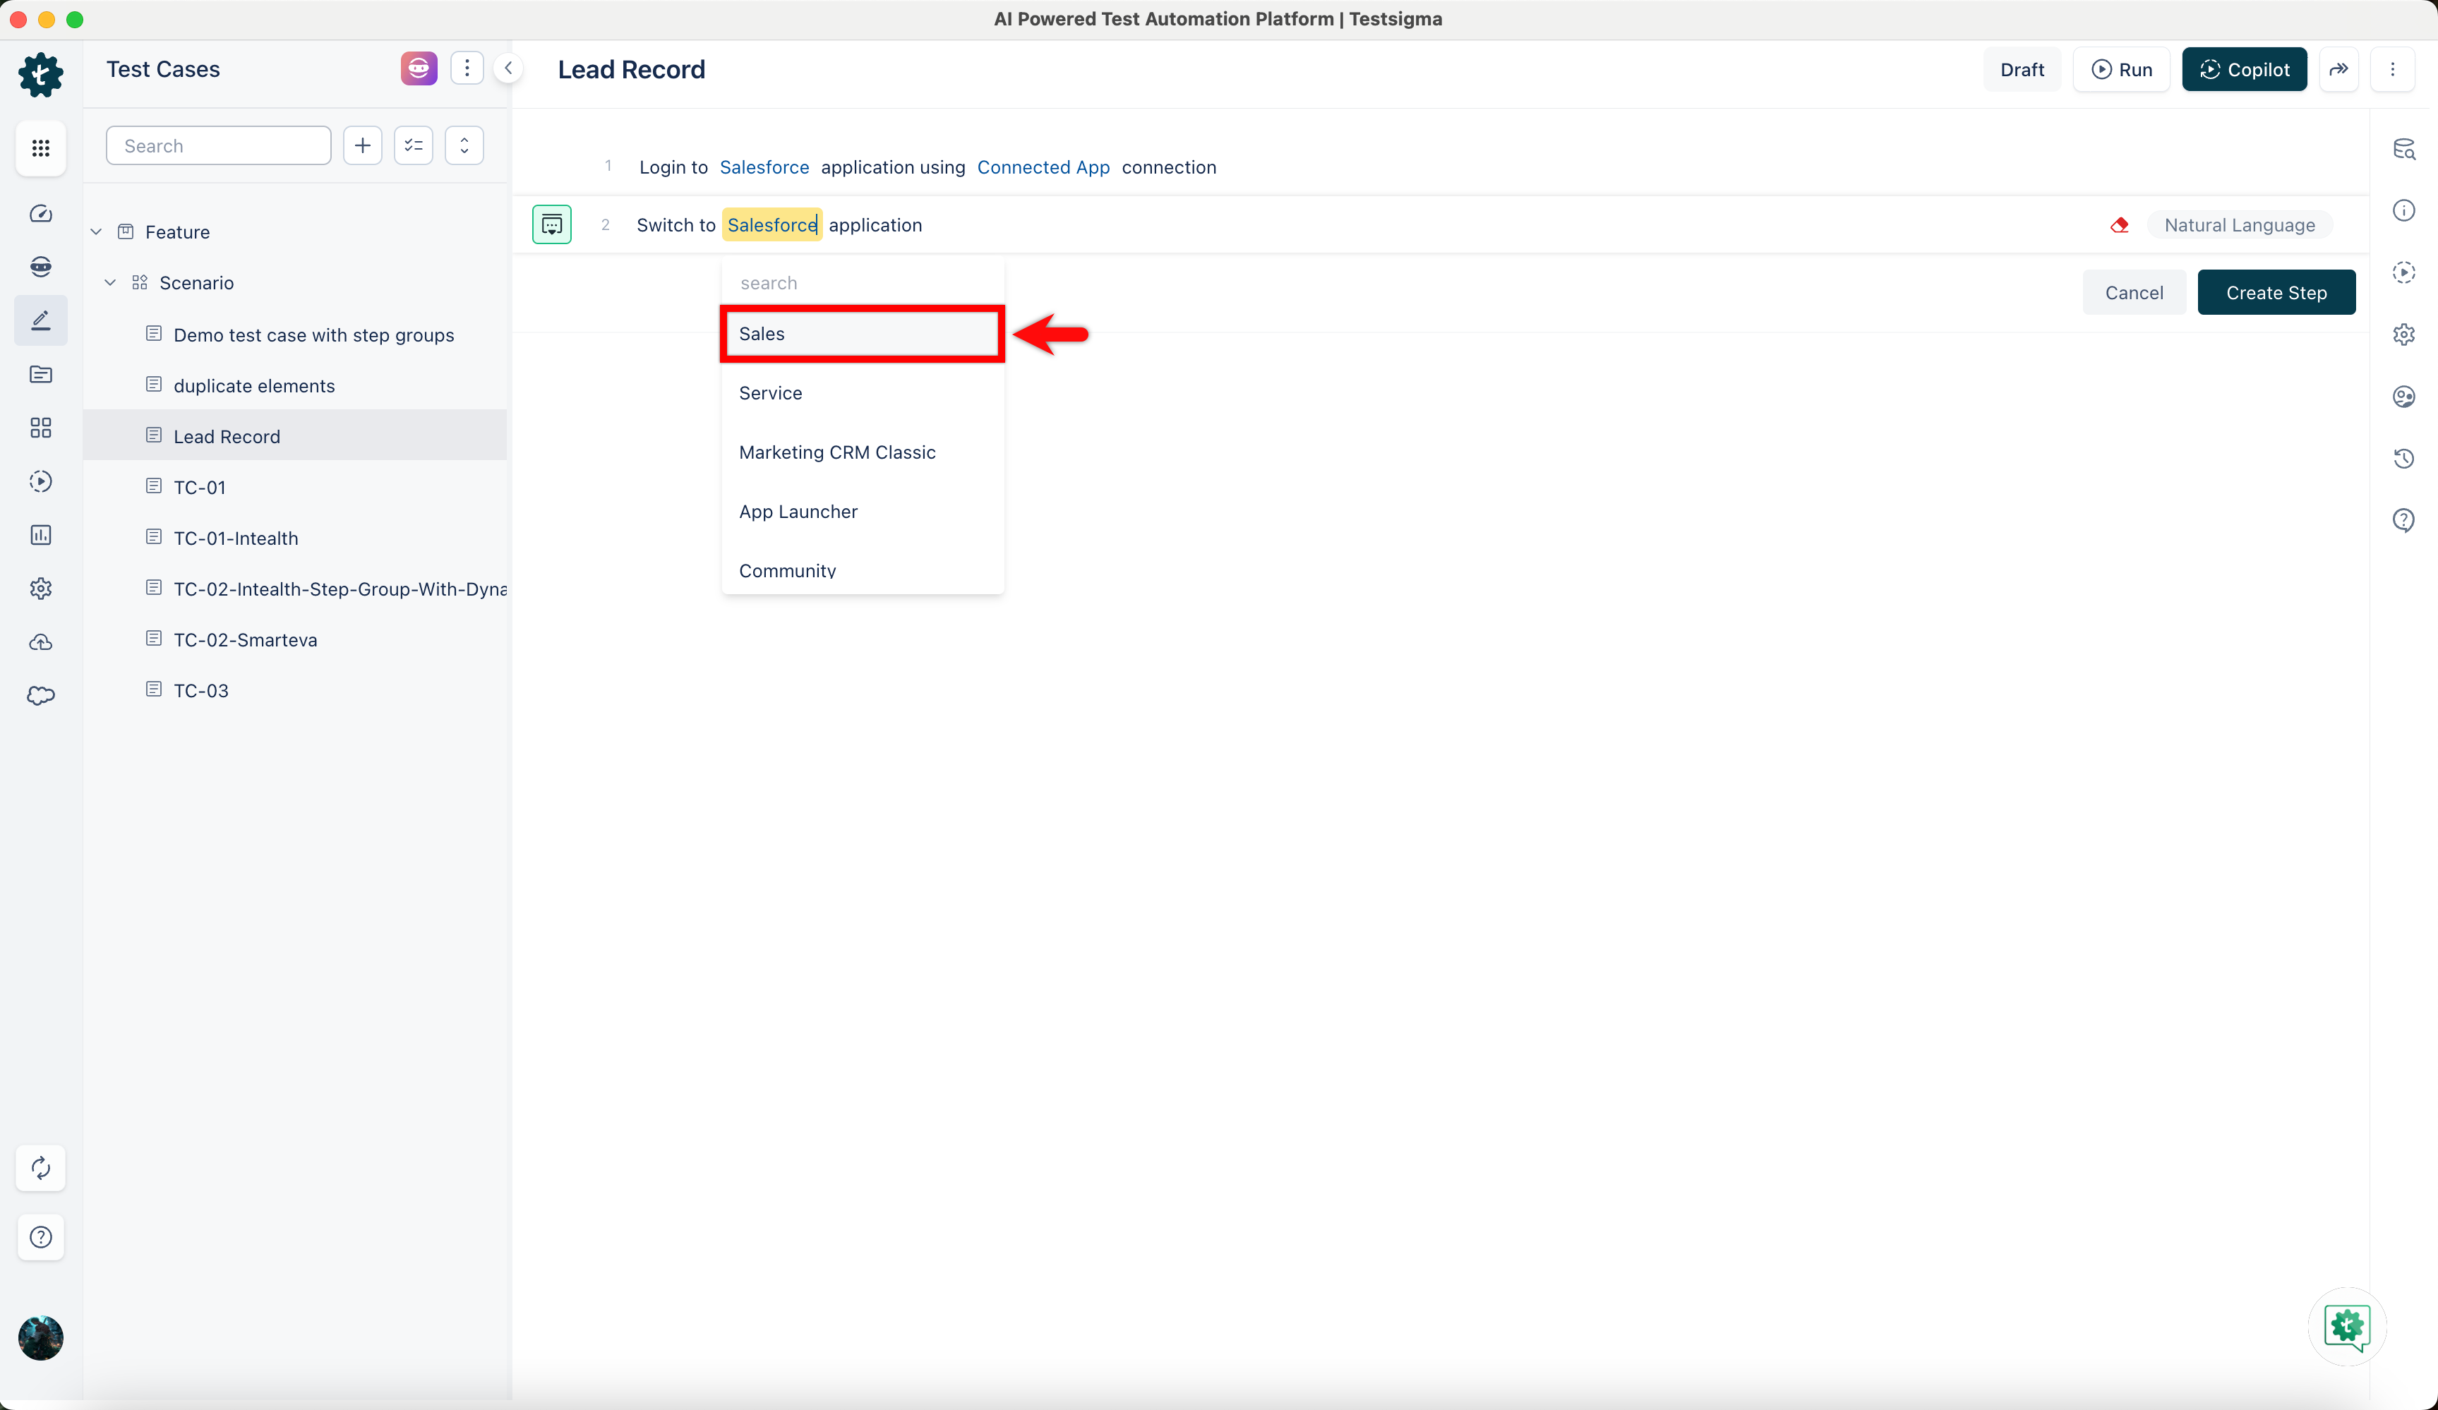This screenshot has width=2438, height=1410.
Task: Open the face icon in right rail
Action: point(2404,397)
